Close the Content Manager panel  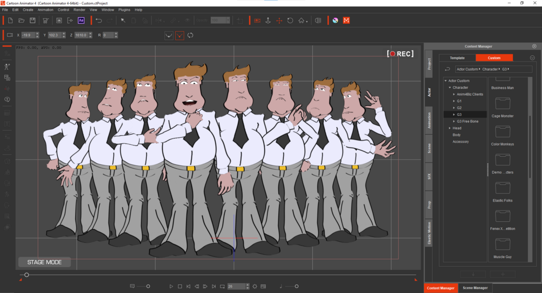tap(534, 46)
